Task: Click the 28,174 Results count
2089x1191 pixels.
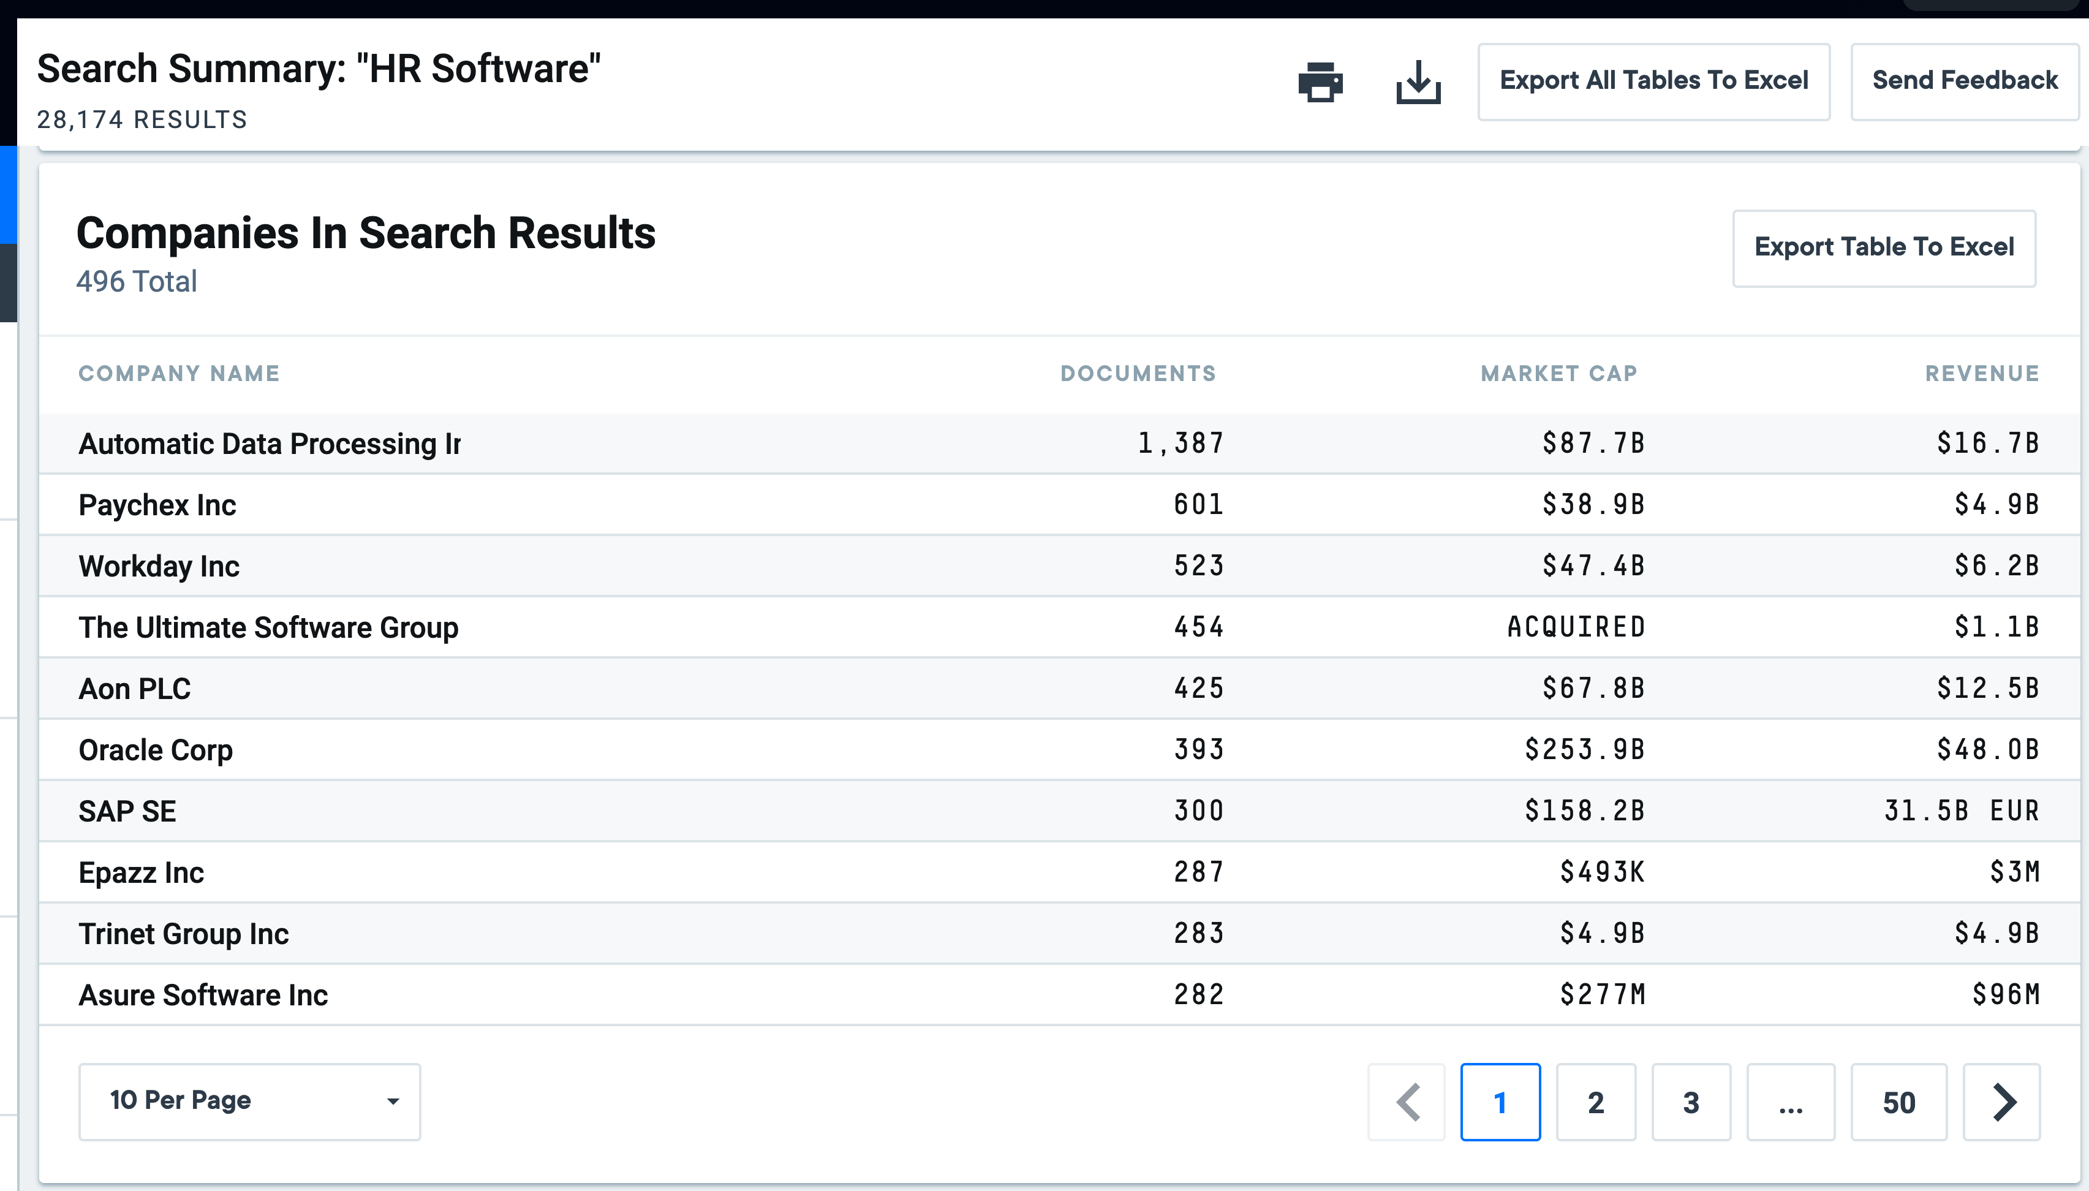Action: point(142,119)
